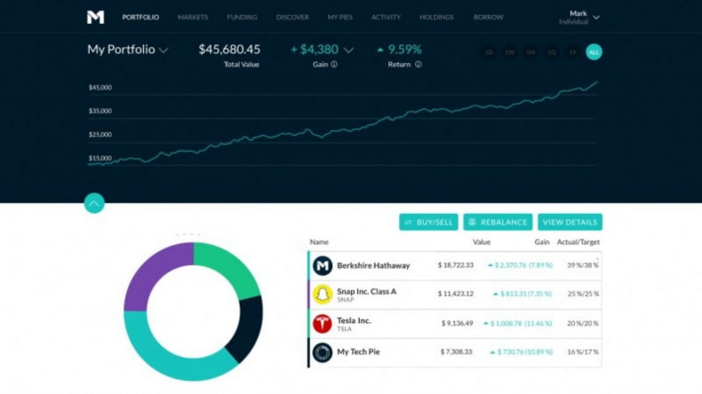Click the Buy/Sell button
The height and width of the screenshot is (394, 702).
[x=428, y=222]
